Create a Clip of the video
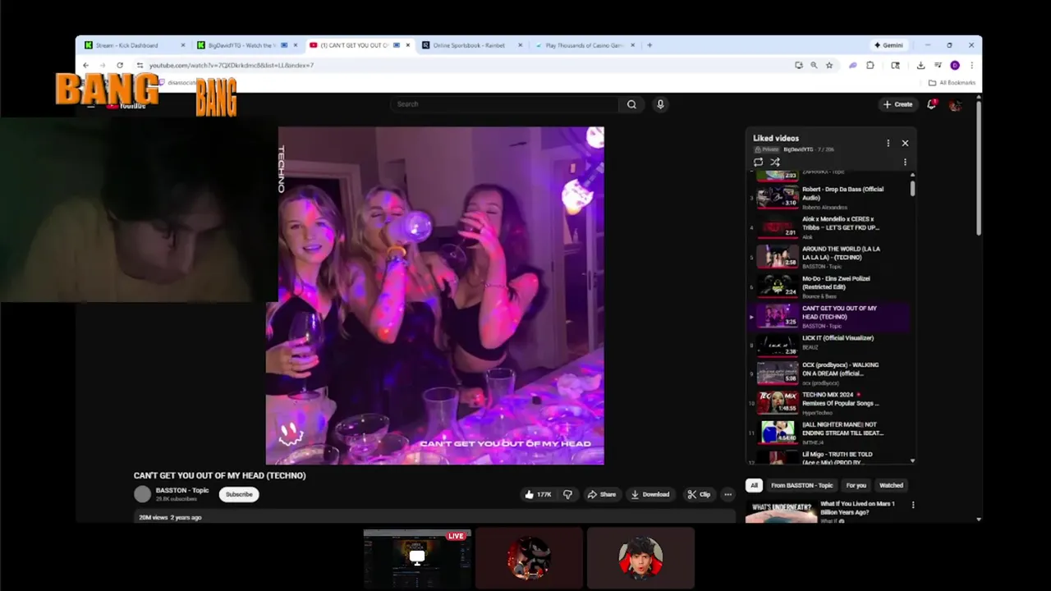 click(x=699, y=494)
